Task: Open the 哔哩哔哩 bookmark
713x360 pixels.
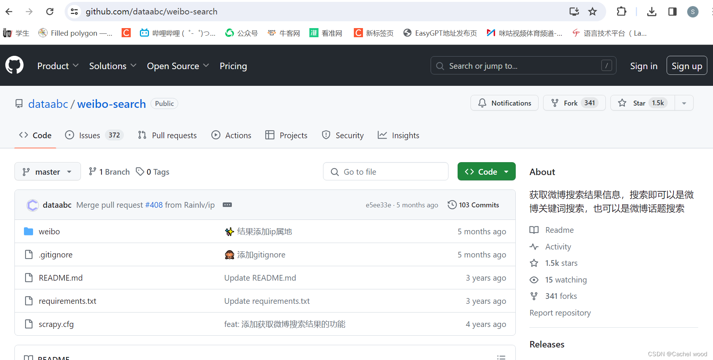Action: pos(178,33)
